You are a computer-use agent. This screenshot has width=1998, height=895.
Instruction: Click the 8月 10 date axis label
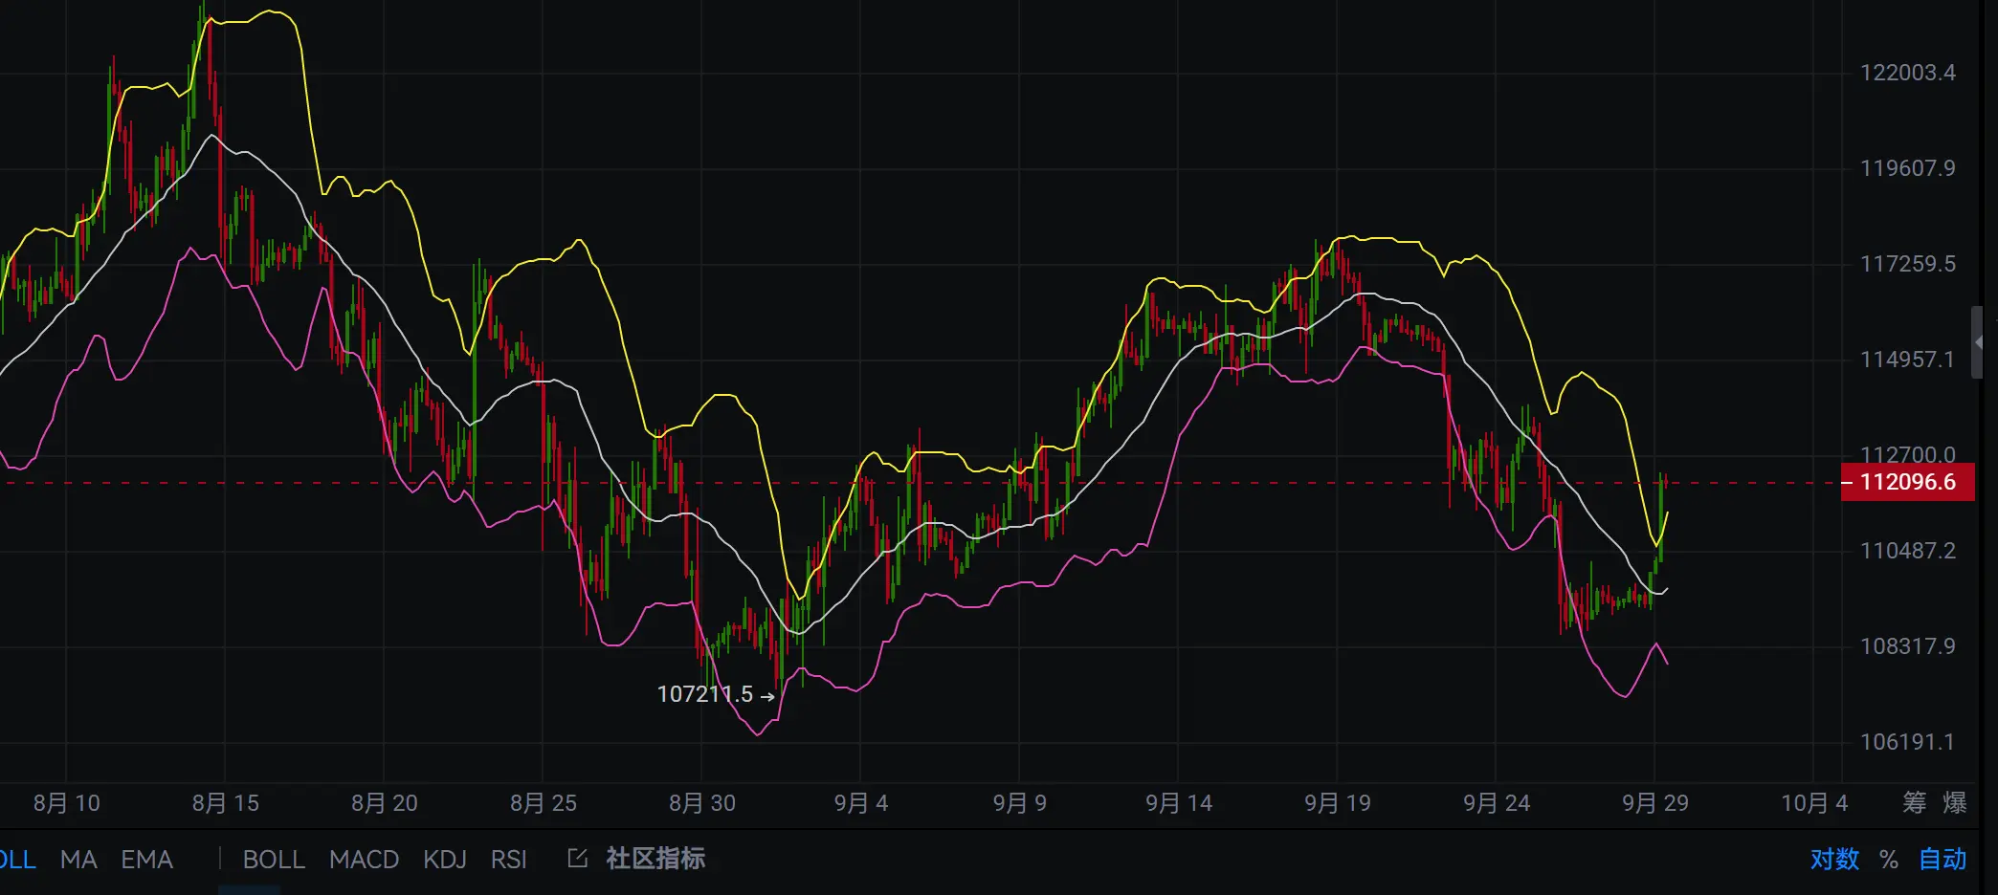tap(67, 803)
